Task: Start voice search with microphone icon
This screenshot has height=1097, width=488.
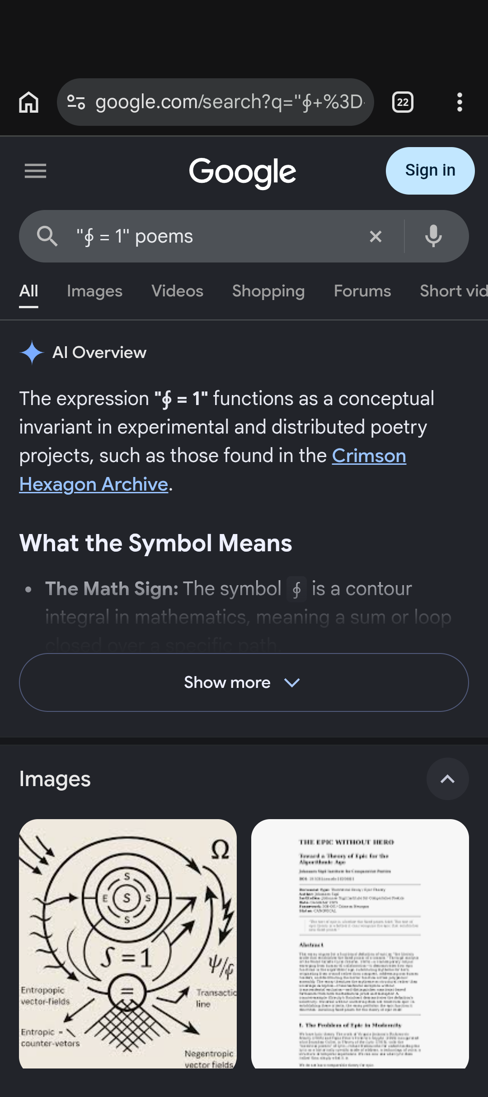Action: click(x=433, y=236)
